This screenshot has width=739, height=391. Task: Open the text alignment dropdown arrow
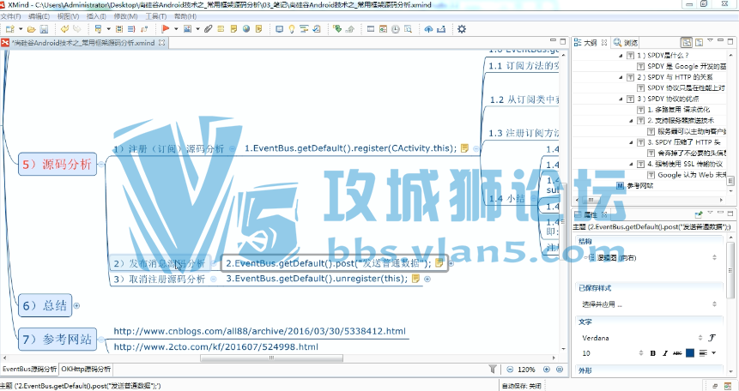(x=714, y=352)
